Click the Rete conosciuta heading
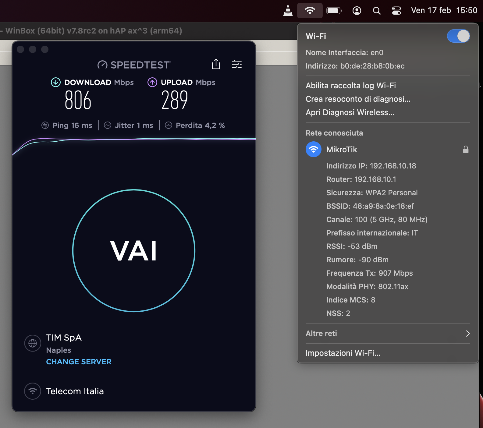 334,133
